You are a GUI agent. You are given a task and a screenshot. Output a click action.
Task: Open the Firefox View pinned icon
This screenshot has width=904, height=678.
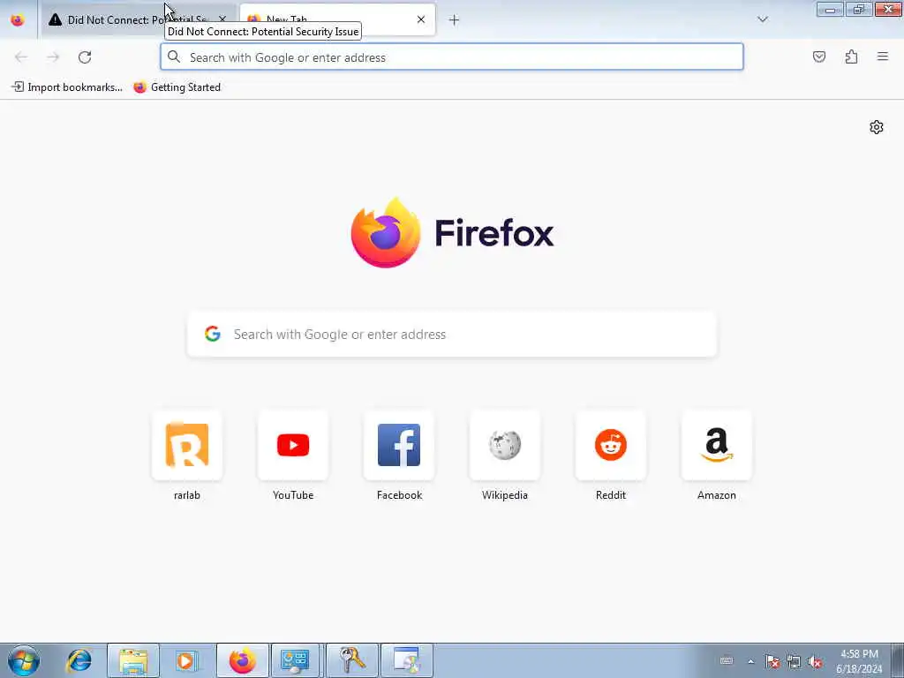pos(18,20)
